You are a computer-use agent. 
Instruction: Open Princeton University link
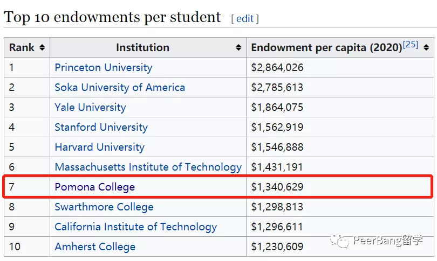[103, 68]
